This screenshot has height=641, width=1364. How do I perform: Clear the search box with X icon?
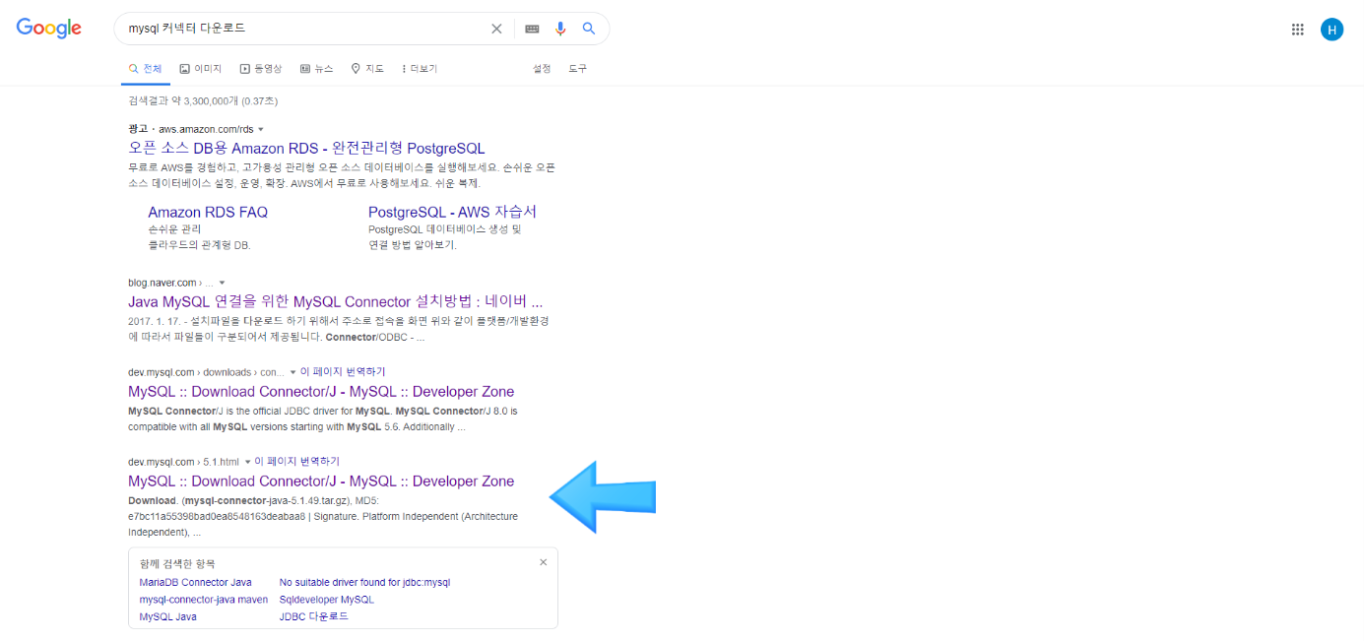(x=496, y=29)
